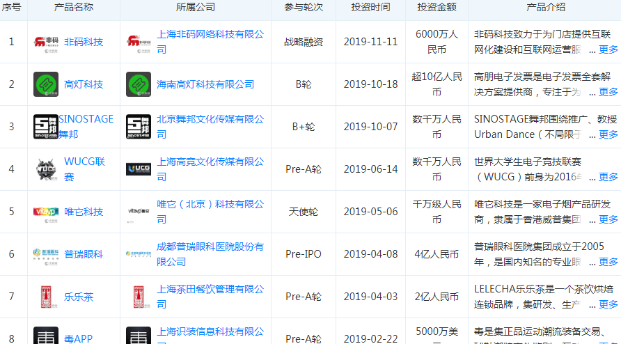This screenshot has height=344, width=621.
Task: Open the WUCG联赛 product link
Action: click(x=84, y=169)
